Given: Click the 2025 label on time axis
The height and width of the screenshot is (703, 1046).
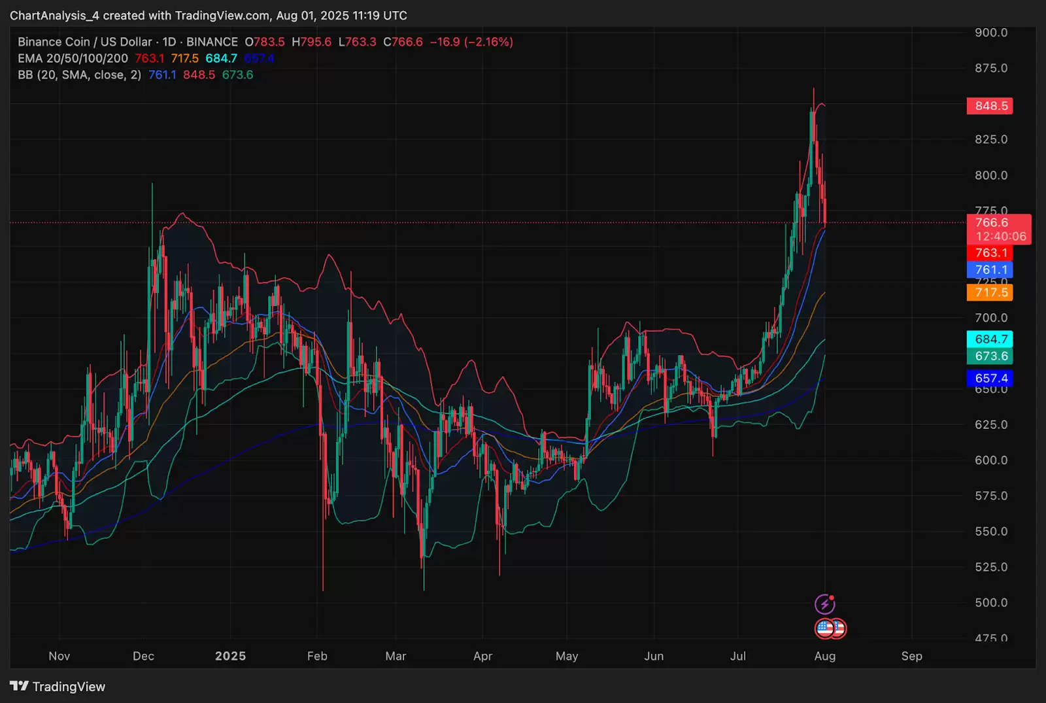Looking at the screenshot, I should tap(230, 656).
